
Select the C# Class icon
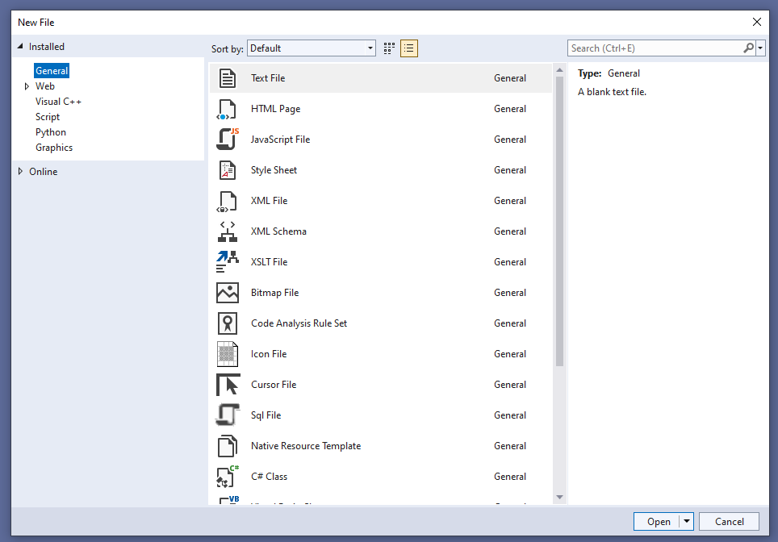(228, 477)
